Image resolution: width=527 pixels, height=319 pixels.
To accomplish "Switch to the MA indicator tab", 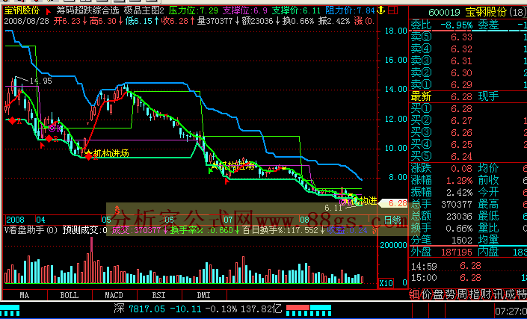I will click(x=25, y=295).
